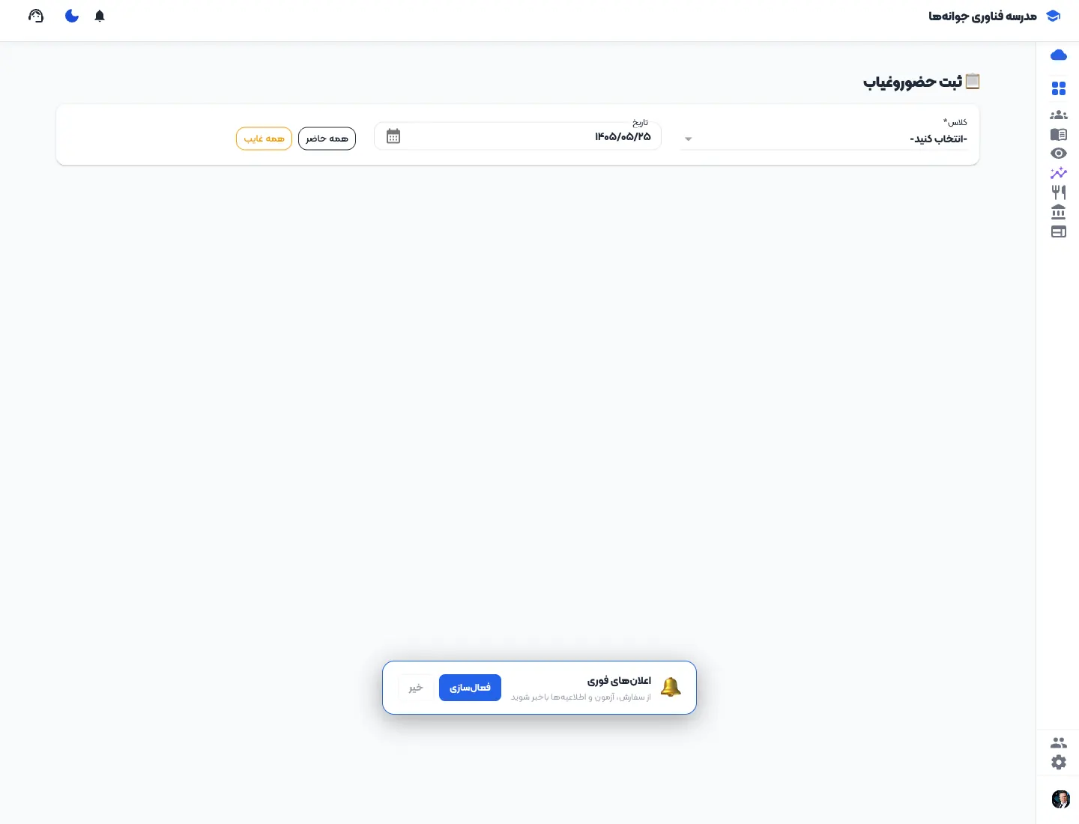This screenshot has width=1079, height=824.
Task: Open the fork and knife food icon
Action: pyautogui.click(x=1058, y=193)
